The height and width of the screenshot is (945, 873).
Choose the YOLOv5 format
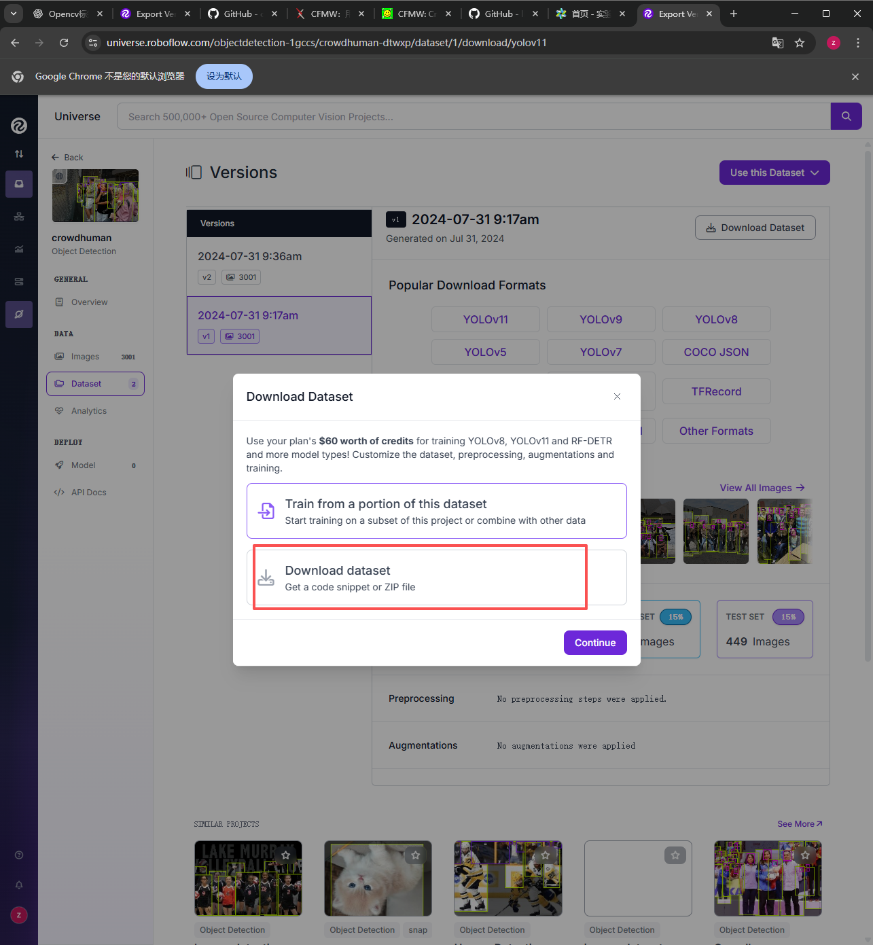[486, 352]
